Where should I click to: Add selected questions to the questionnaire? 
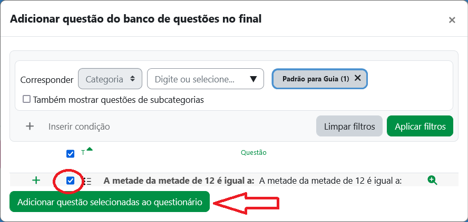pos(110,202)
